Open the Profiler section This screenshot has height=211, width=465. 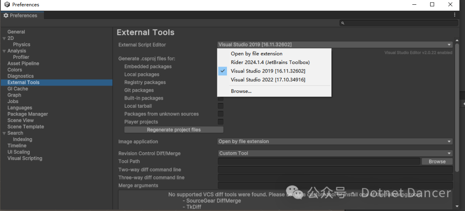tap(21, 57)
